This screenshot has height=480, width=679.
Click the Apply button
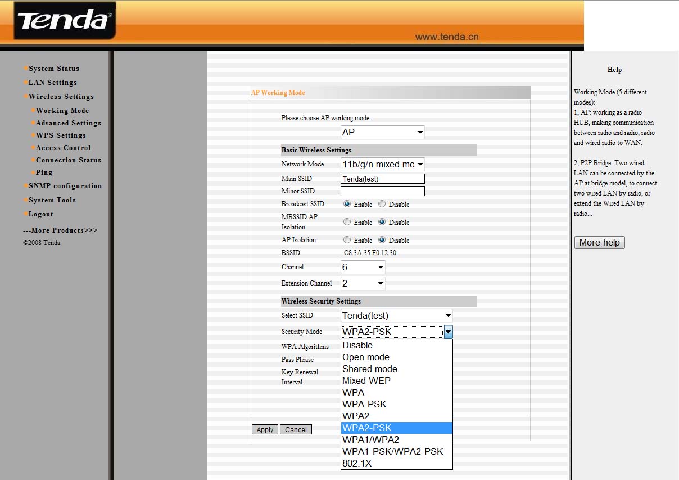[x=265, y=430]
